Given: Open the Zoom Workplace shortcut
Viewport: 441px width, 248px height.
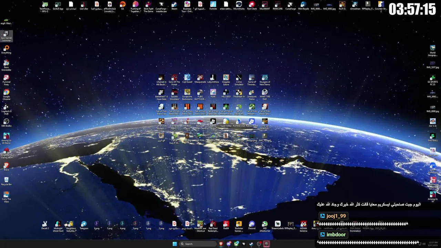Looking at the screenshot, I should point(433,168).
